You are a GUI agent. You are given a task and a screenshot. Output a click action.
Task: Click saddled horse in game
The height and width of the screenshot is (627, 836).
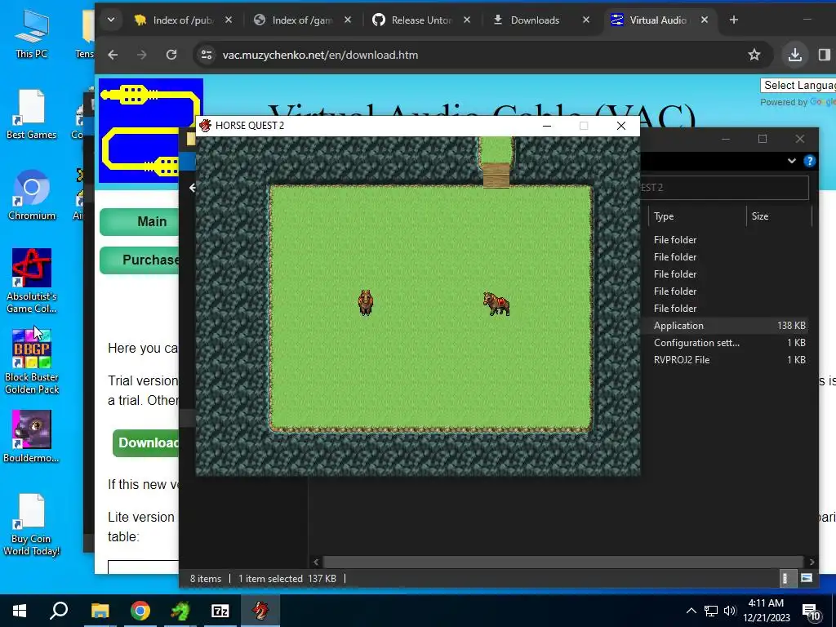click(496, 304)
